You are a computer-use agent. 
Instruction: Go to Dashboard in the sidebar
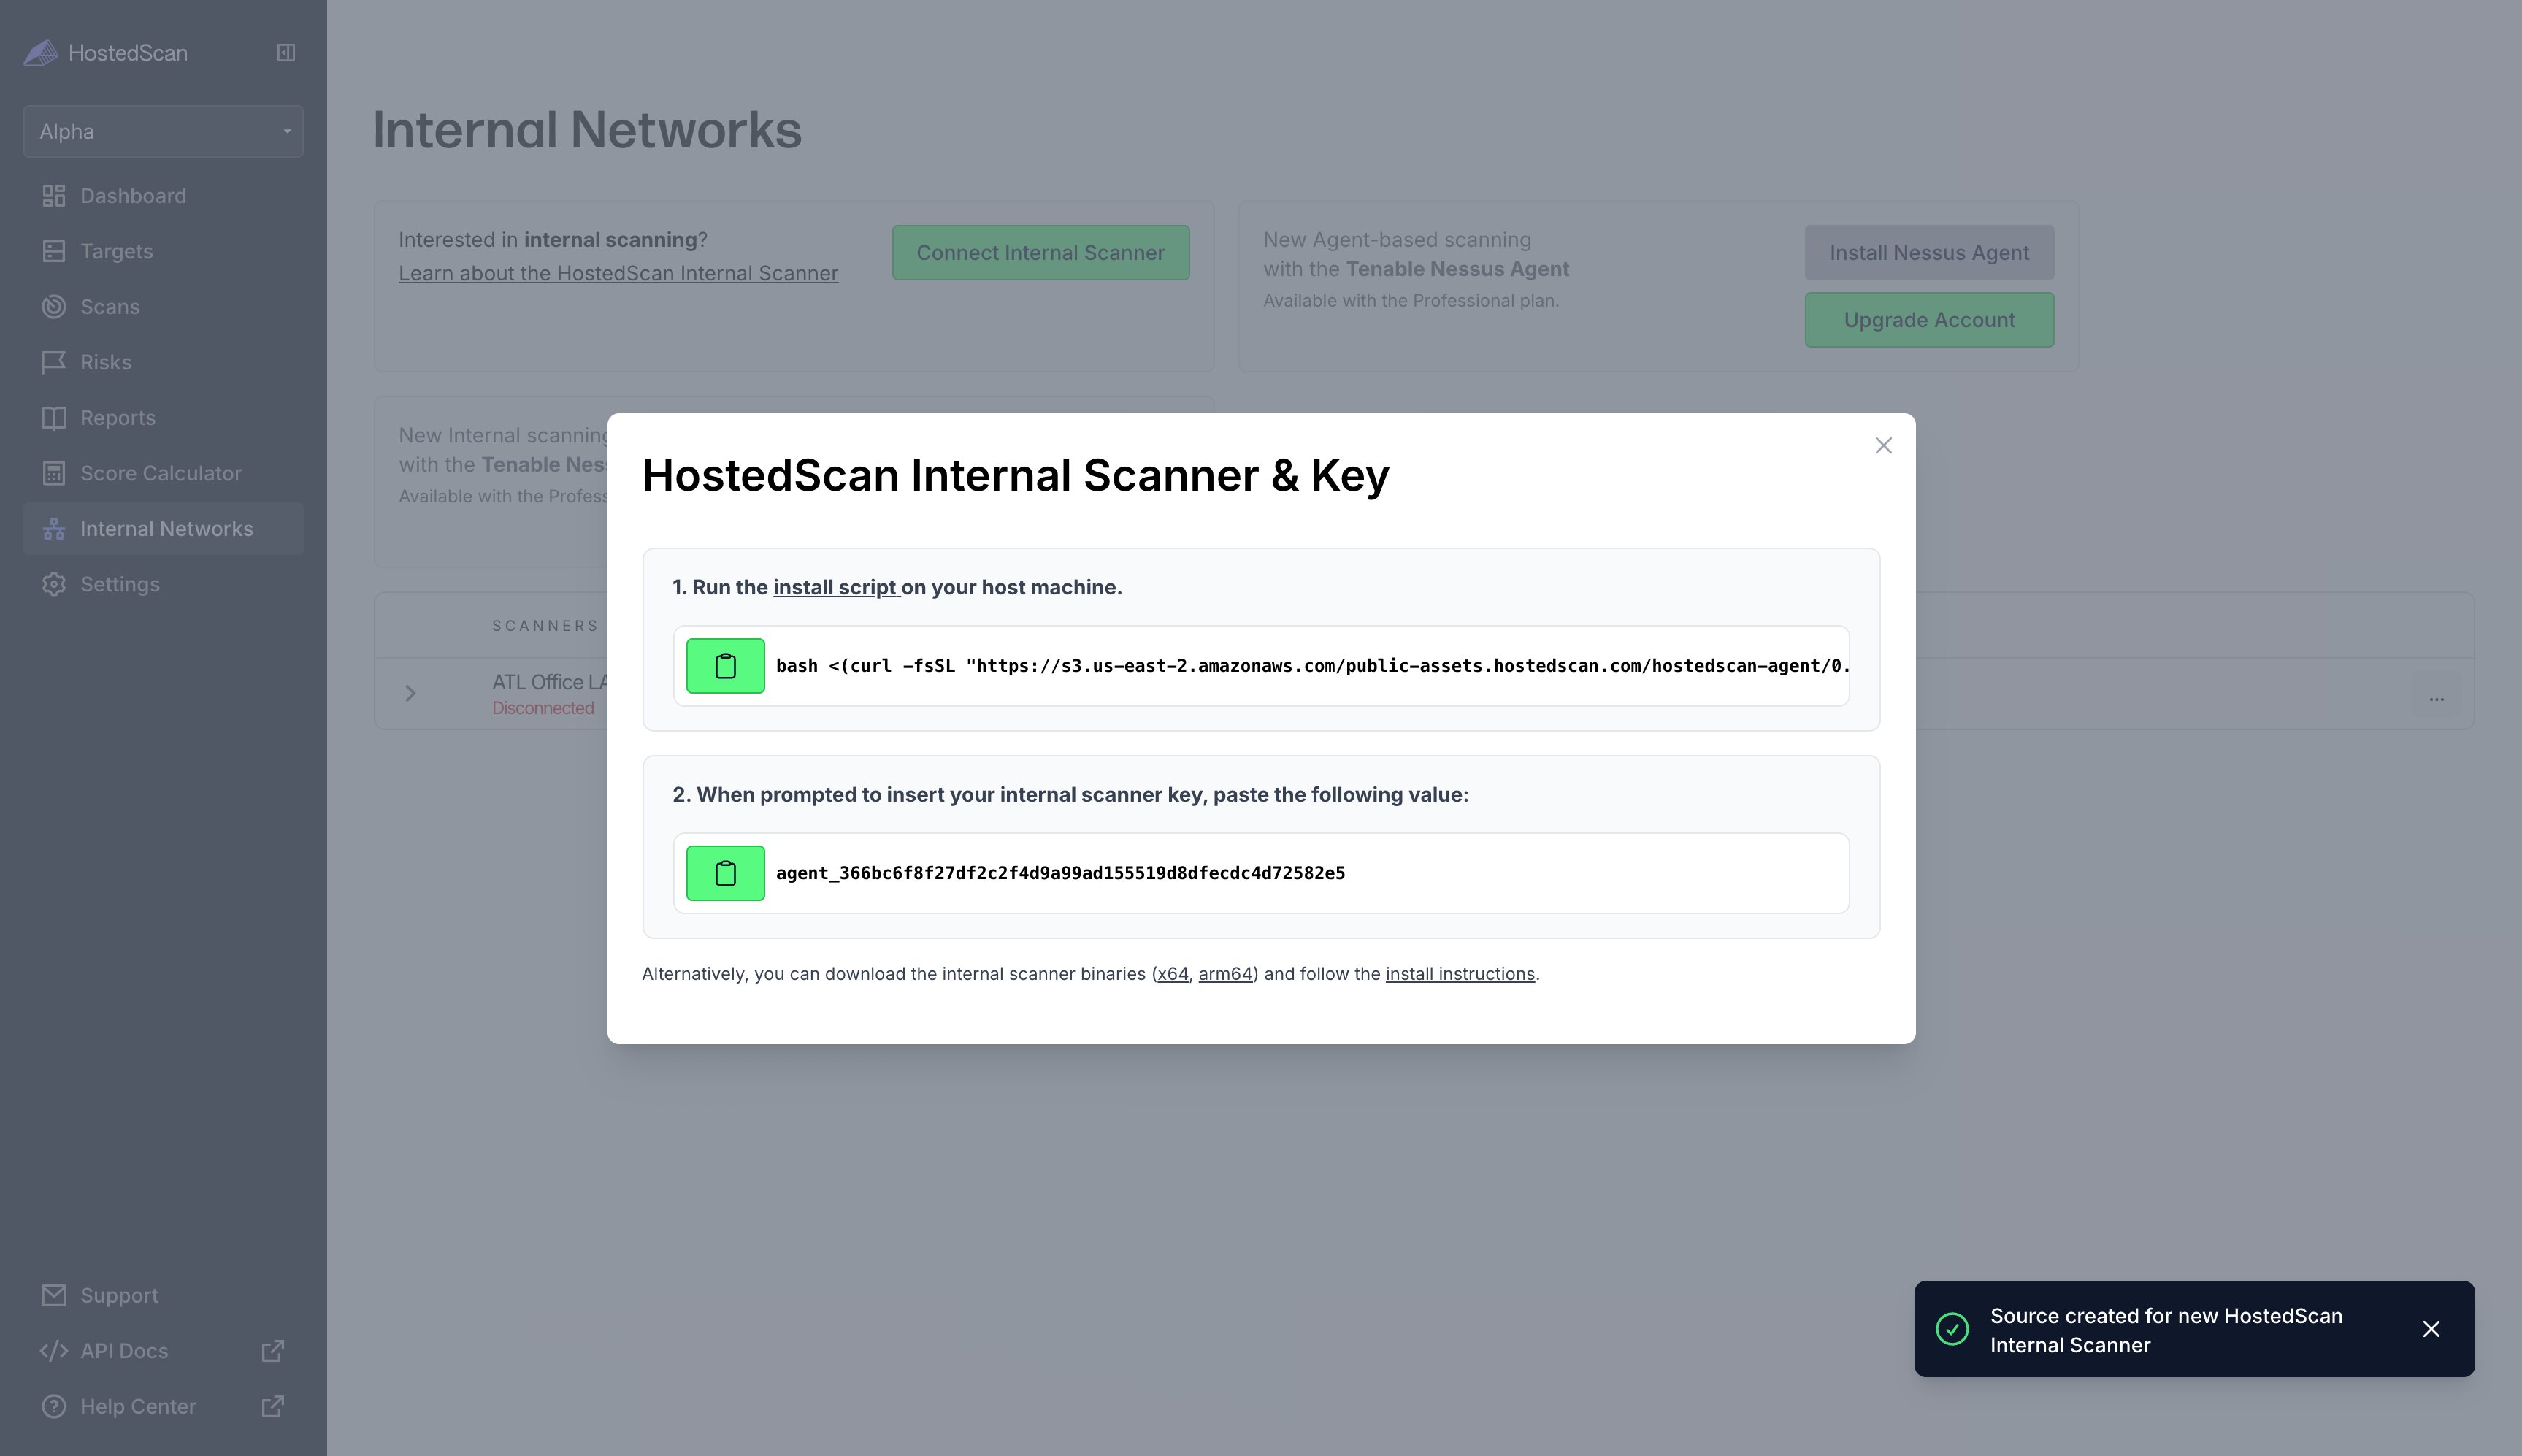(163, 196)
